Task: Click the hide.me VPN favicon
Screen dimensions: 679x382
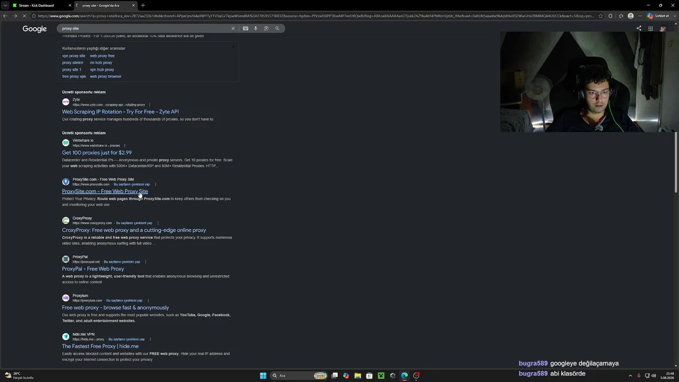Action: point(66,336)
